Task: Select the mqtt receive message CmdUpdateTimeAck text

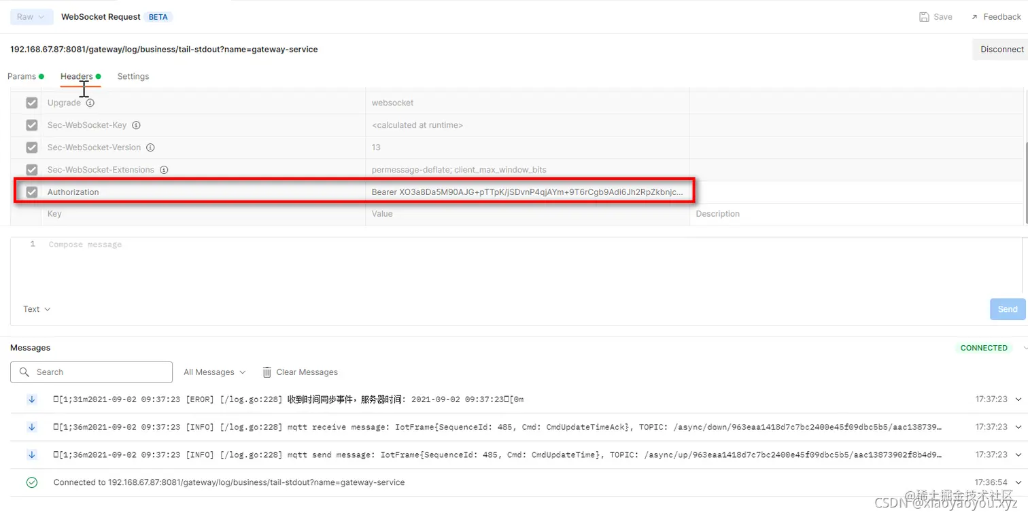Action: [x=498, y=427]
